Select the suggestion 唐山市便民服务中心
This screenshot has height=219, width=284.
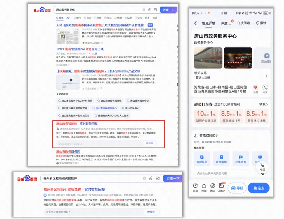point(104,108)
